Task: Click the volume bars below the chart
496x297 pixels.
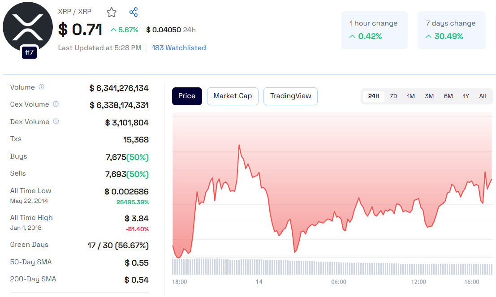Action: [332, 267]
